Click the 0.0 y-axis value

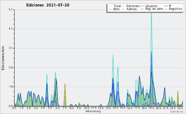tap(11, 106)
